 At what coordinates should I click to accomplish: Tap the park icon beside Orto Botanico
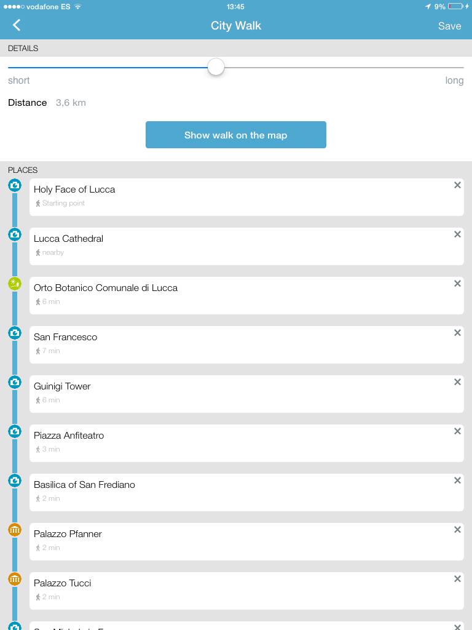point(15,284)
